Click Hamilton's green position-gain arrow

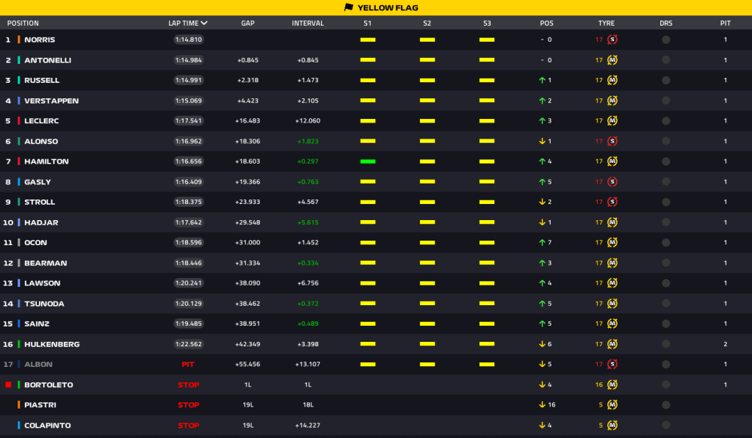tap(542, 161)
